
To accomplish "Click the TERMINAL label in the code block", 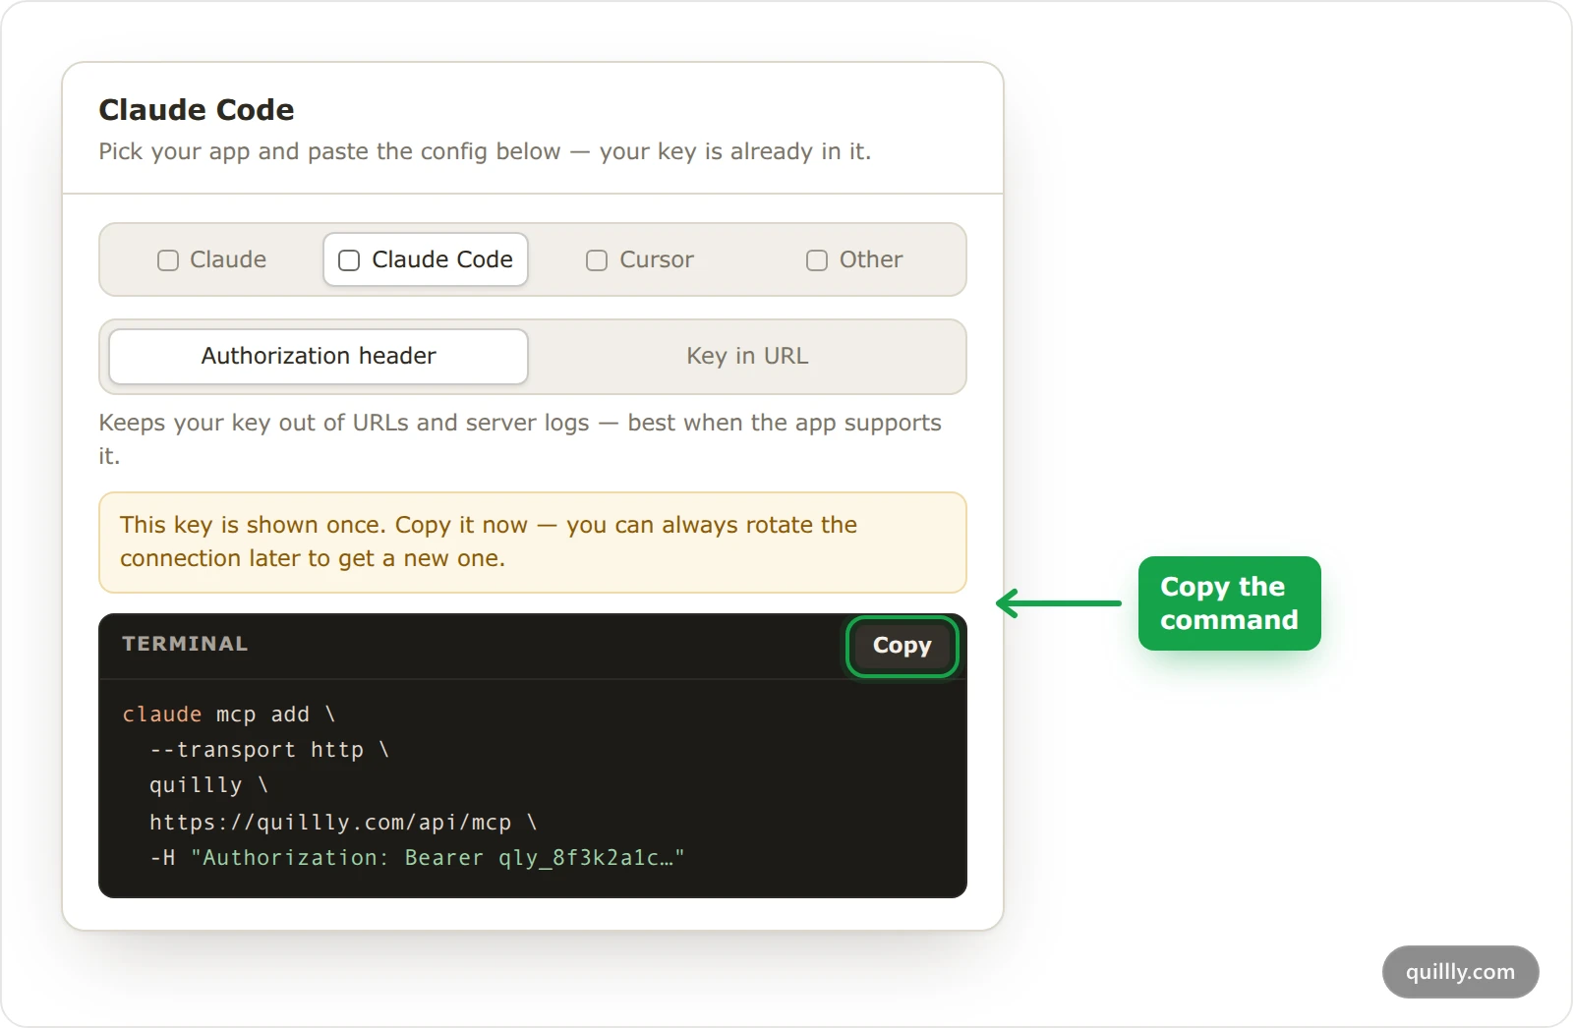I will pyautogui.click(x=185, y=644).
